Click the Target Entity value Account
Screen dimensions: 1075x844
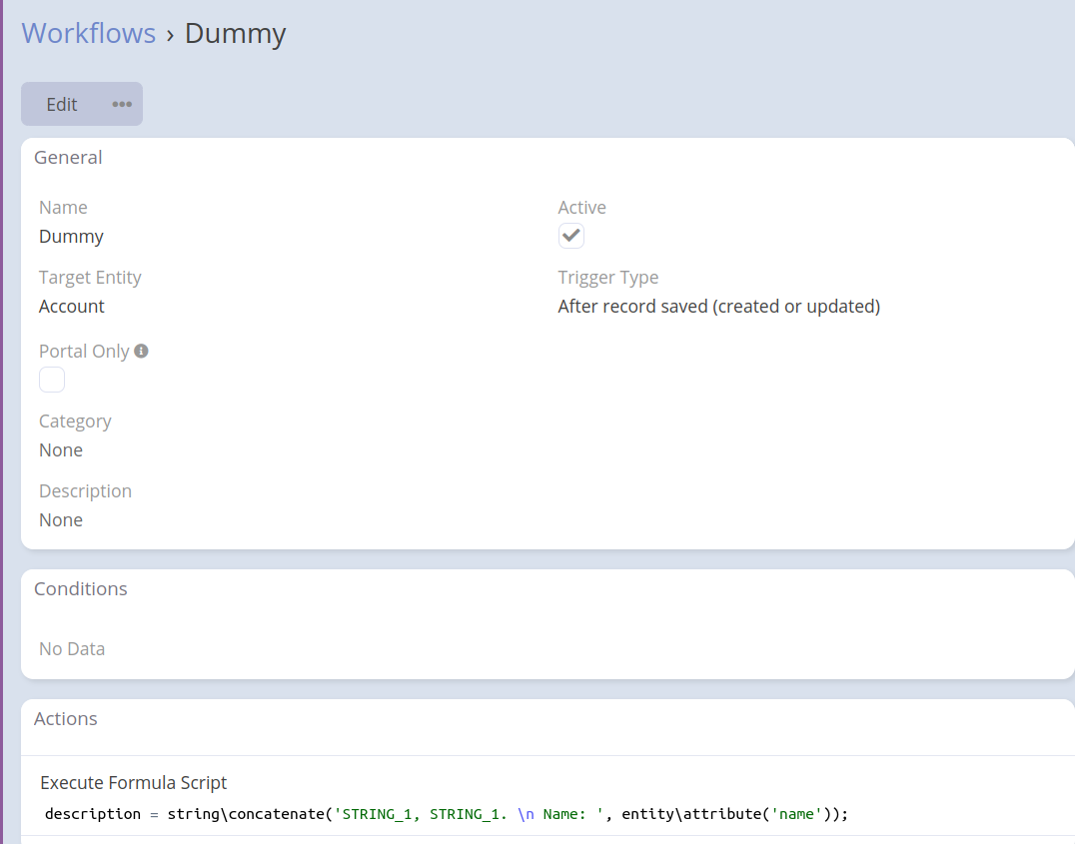pos(72,307)
